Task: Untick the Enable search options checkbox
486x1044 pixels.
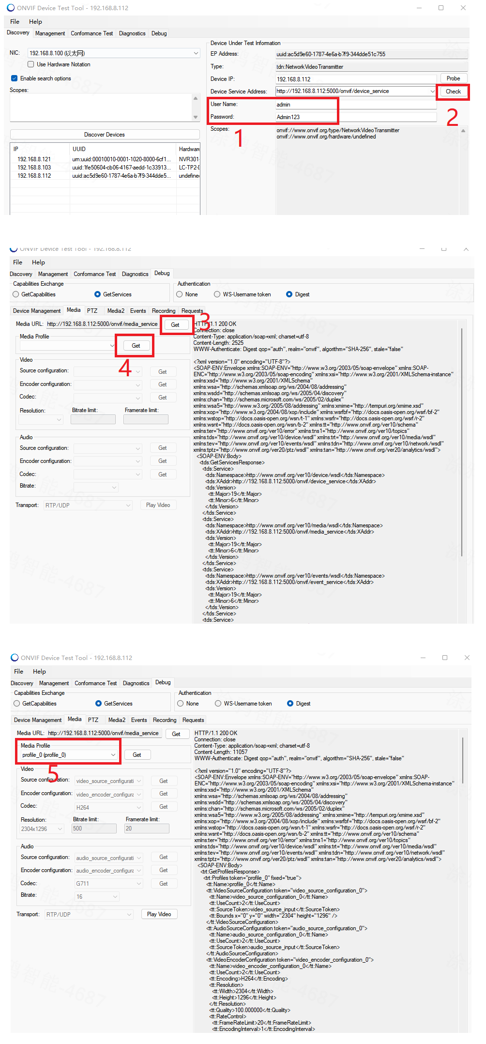Action: [x=15, y=78]
